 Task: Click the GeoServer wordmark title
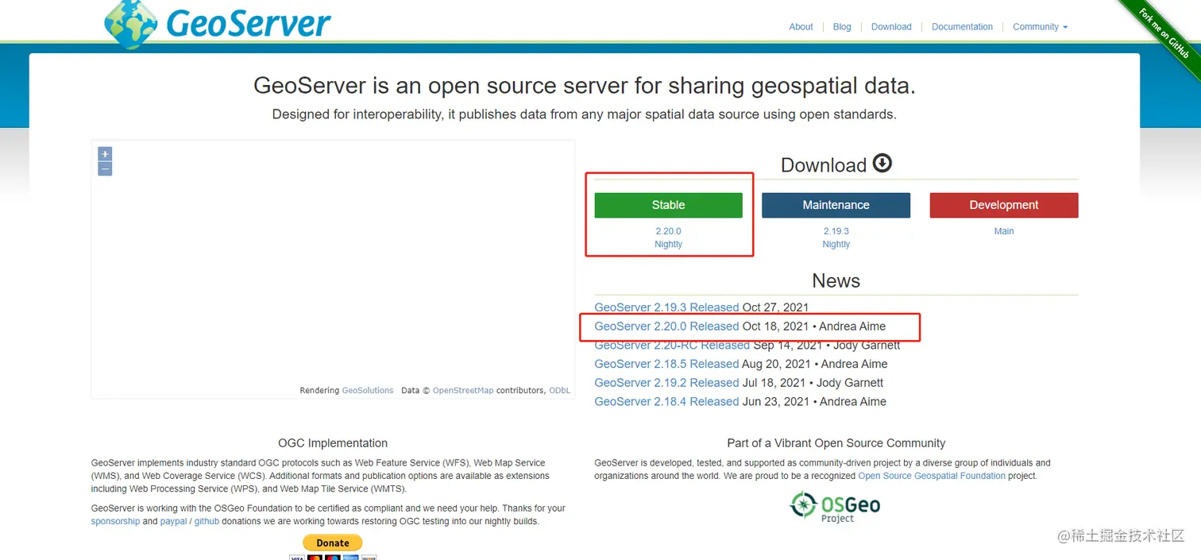tap(249, 23)
